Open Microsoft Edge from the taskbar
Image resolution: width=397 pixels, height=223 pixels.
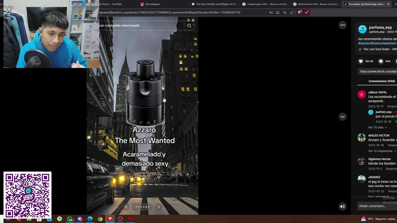pyautogui.click(x=90, y=219)
